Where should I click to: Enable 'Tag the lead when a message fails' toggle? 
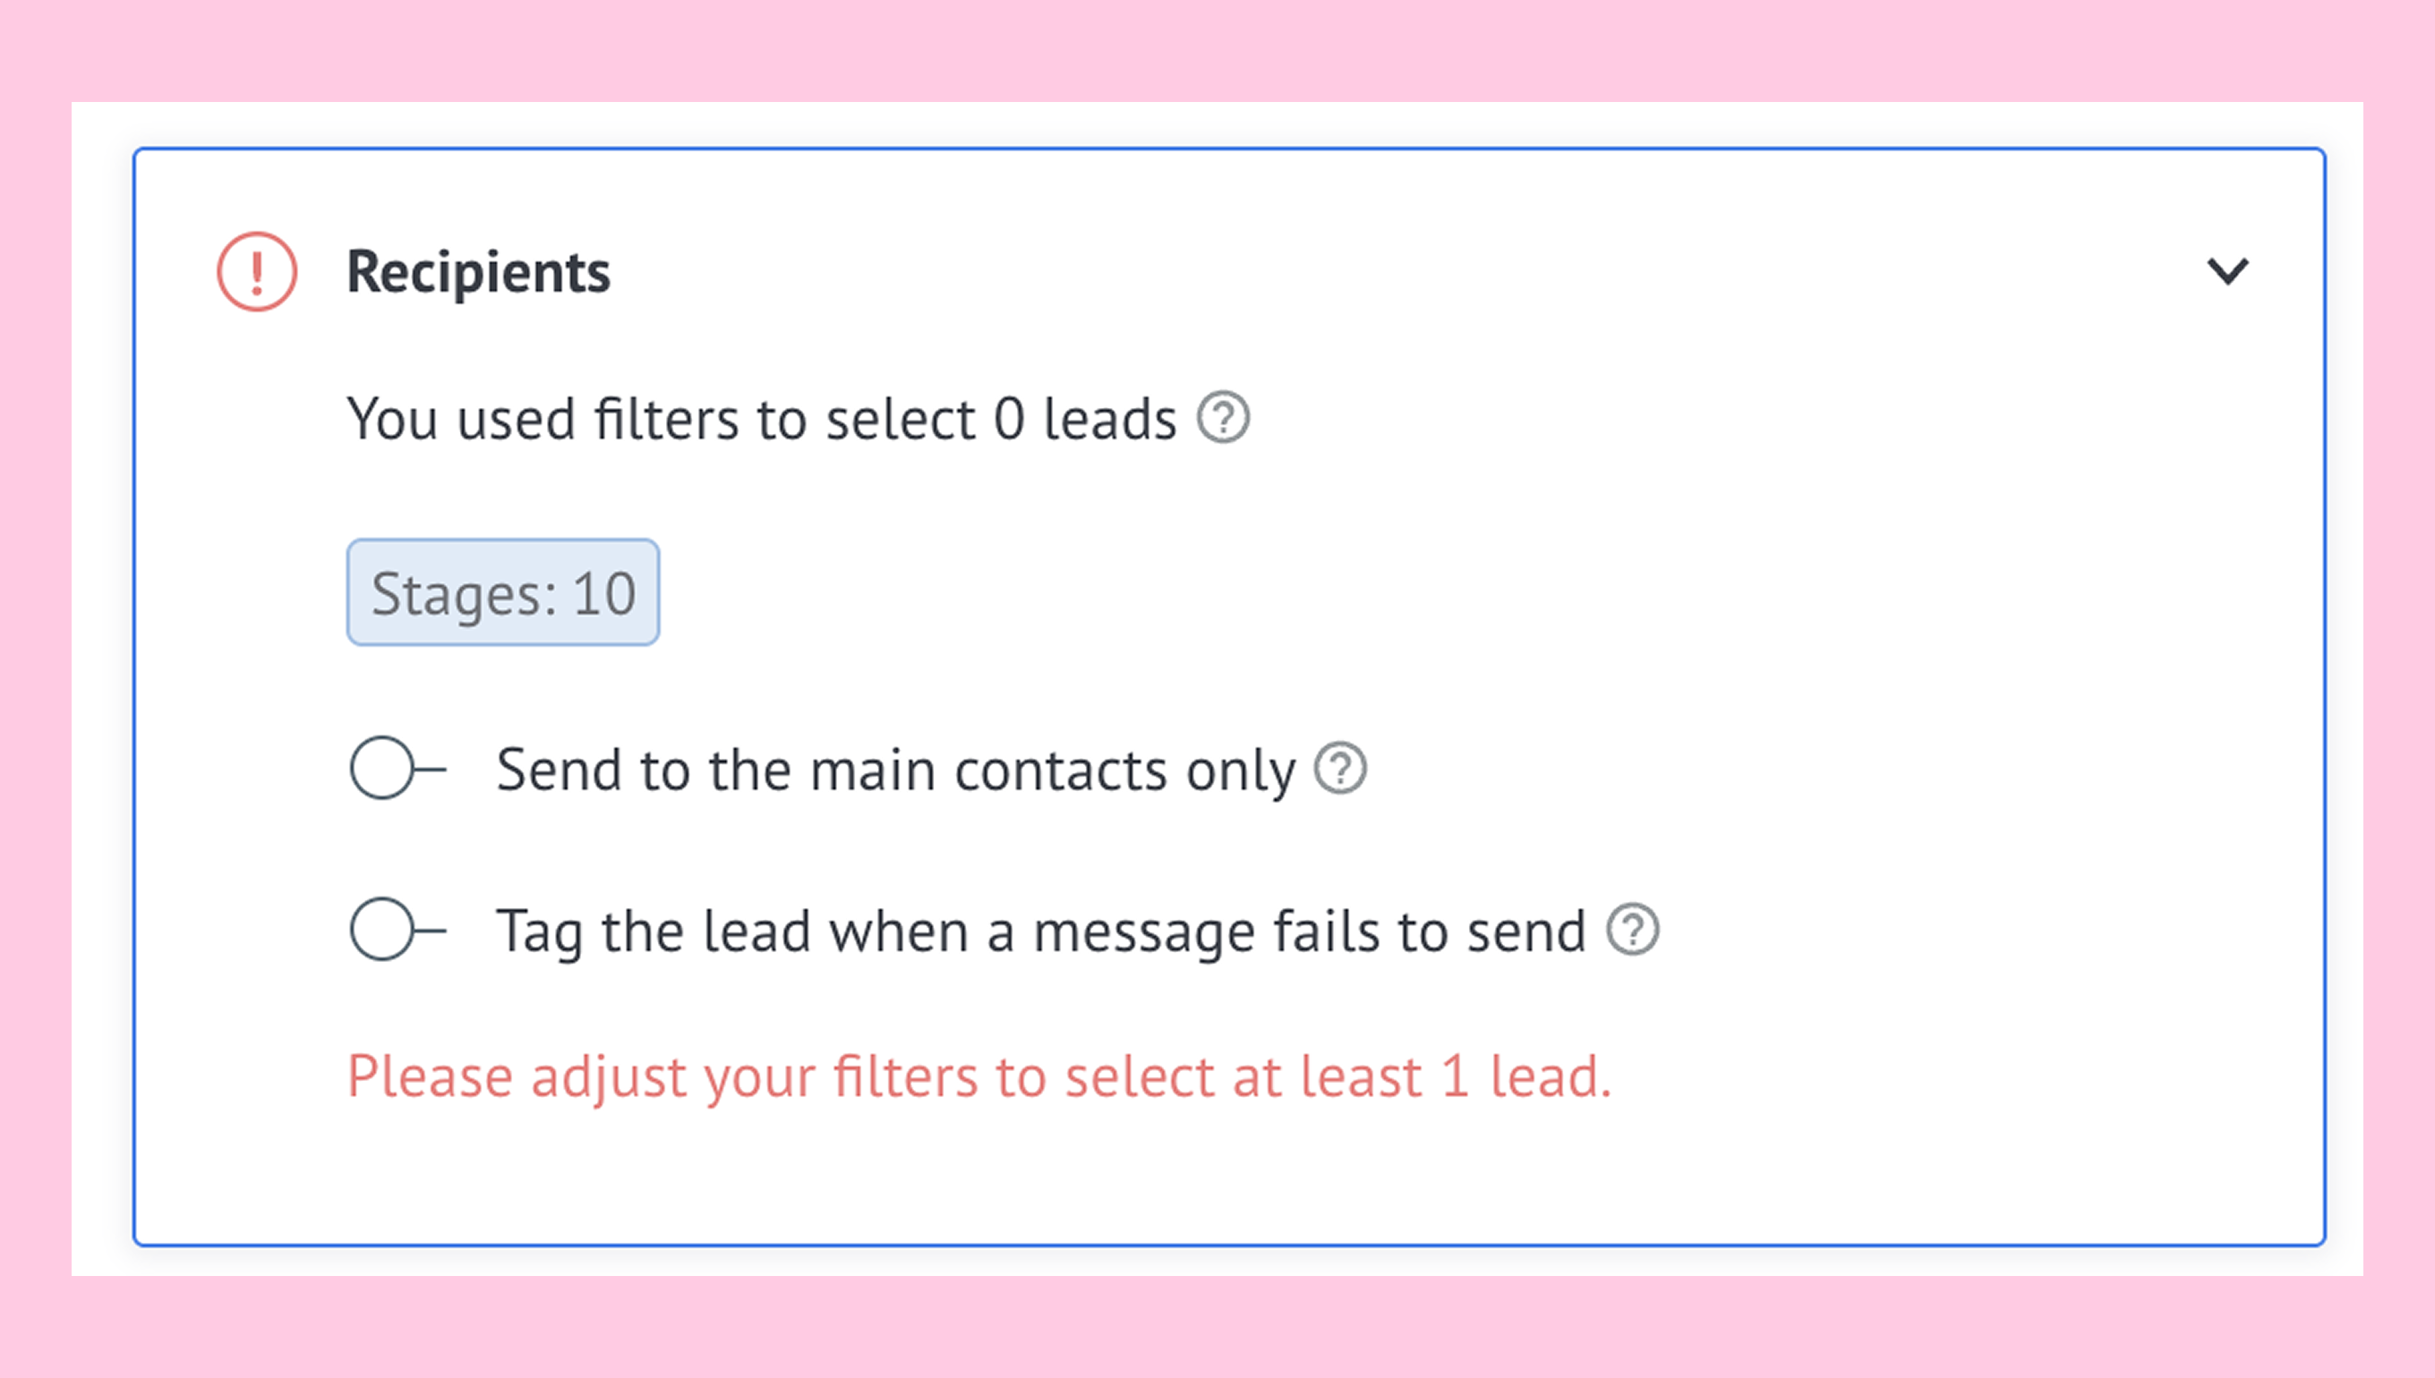[397, 930]
